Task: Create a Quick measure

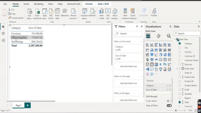Action: pos(133,14)
